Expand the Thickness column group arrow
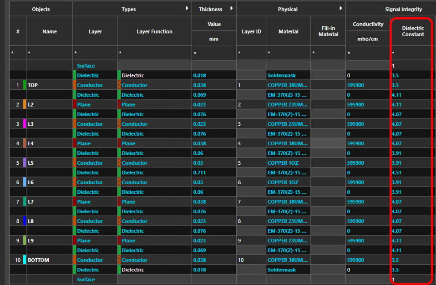The width and height of the screenshot is (436, 285). pos(232,8)
